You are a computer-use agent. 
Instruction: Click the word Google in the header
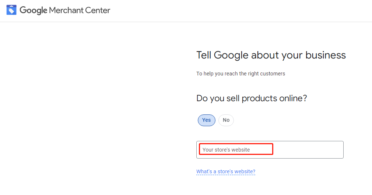(x=34, y=10)
